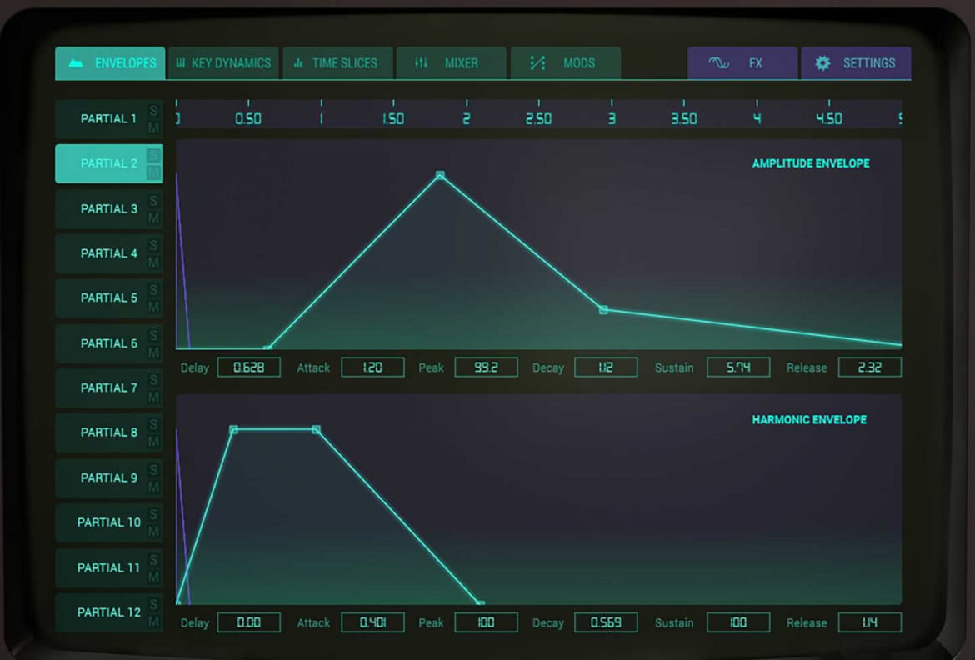Select Partial 1
The width and height of the screenshot is (975, 660).
tap(108, 119)
